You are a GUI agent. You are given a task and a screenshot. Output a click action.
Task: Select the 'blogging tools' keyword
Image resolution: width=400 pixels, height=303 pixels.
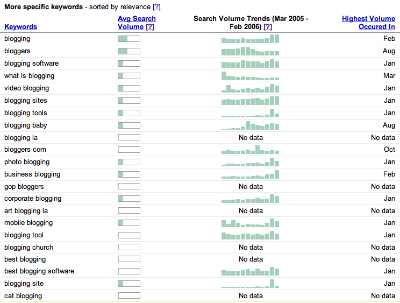(26, 113)
